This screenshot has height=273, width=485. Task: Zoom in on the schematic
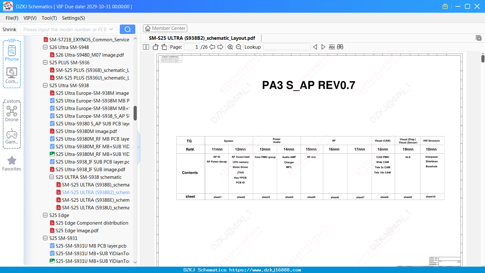(x=230, y=47)
